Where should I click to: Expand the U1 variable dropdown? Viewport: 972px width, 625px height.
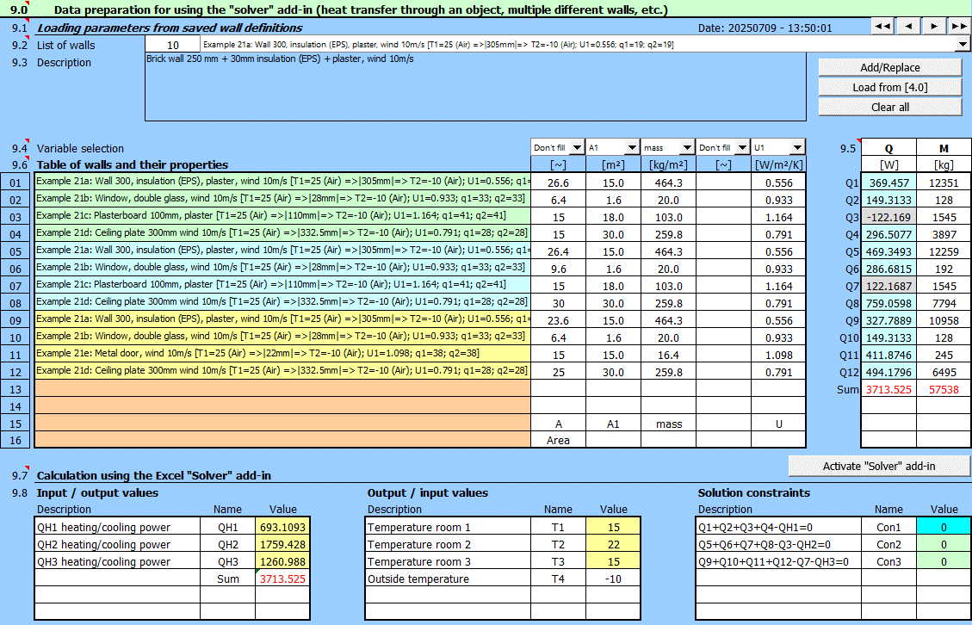coord(796,148)
